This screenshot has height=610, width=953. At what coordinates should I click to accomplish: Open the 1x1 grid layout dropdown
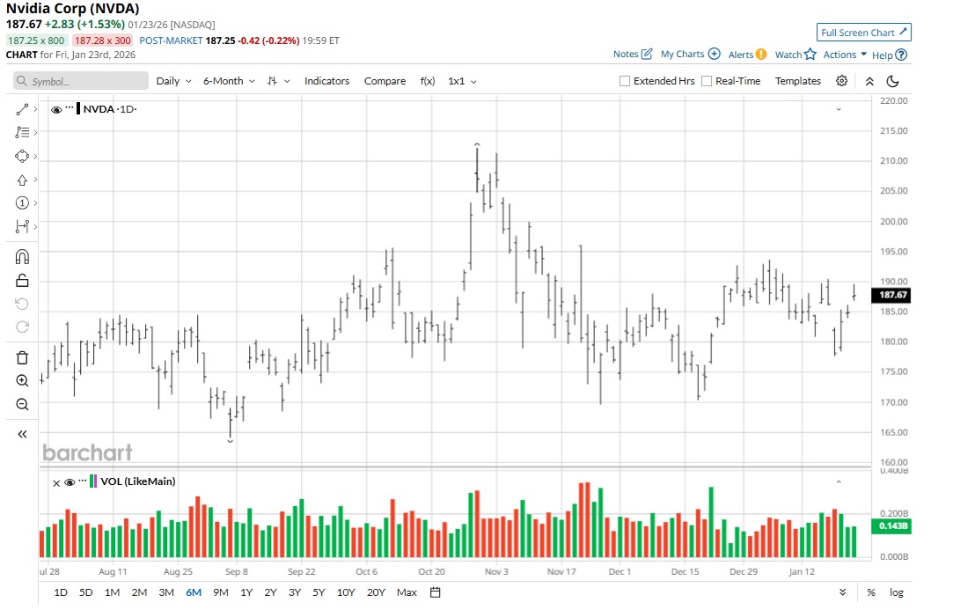[x=463, y=81]
